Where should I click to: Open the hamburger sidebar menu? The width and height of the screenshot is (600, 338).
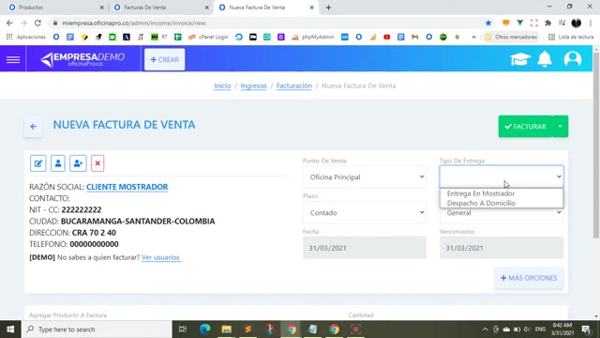point(13,59)
